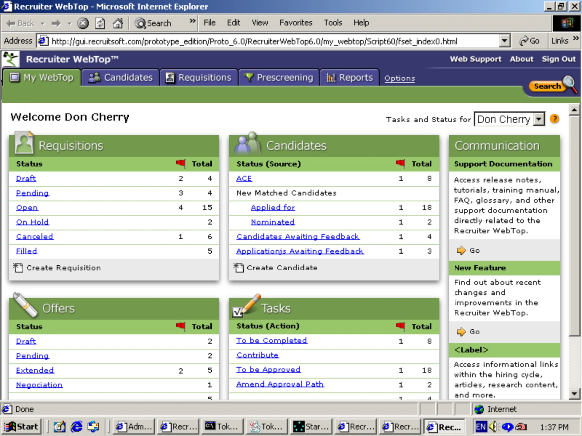This screenshot has width=582, height=436.
Task: Open the Open requisitions status link
Action: pyautogui.click(x=27, y=207)
